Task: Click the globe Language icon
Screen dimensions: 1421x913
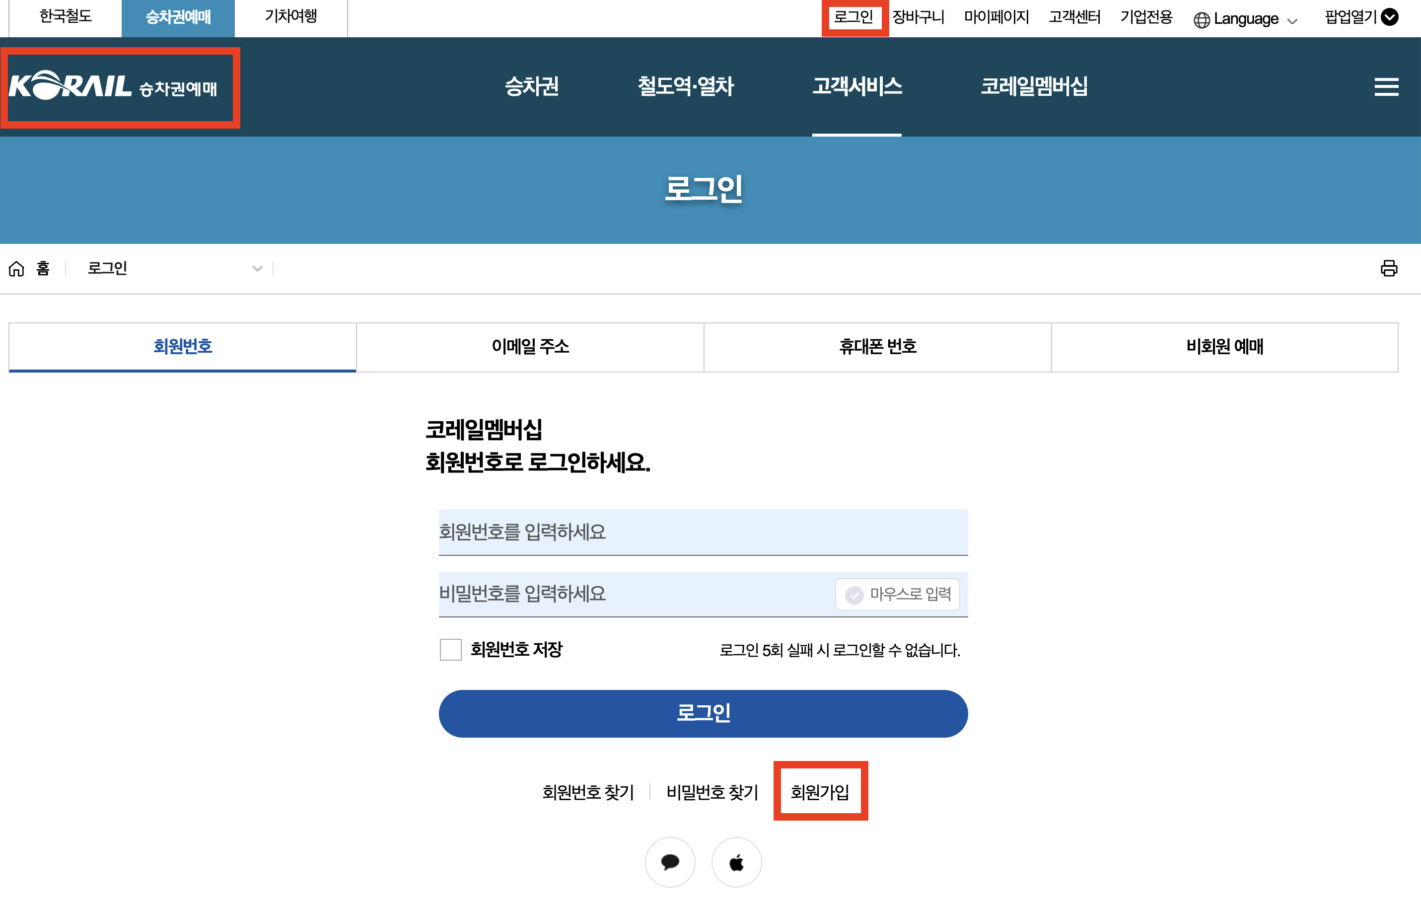Action: (1201, 19)
